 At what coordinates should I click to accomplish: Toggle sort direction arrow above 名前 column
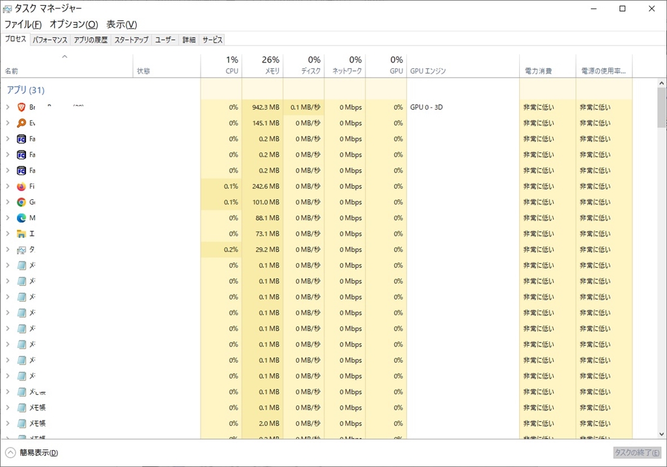pos(64,56)
